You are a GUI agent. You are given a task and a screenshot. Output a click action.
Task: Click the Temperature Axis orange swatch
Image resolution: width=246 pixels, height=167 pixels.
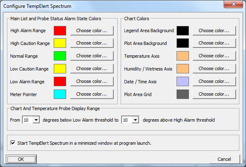point(183,56)
